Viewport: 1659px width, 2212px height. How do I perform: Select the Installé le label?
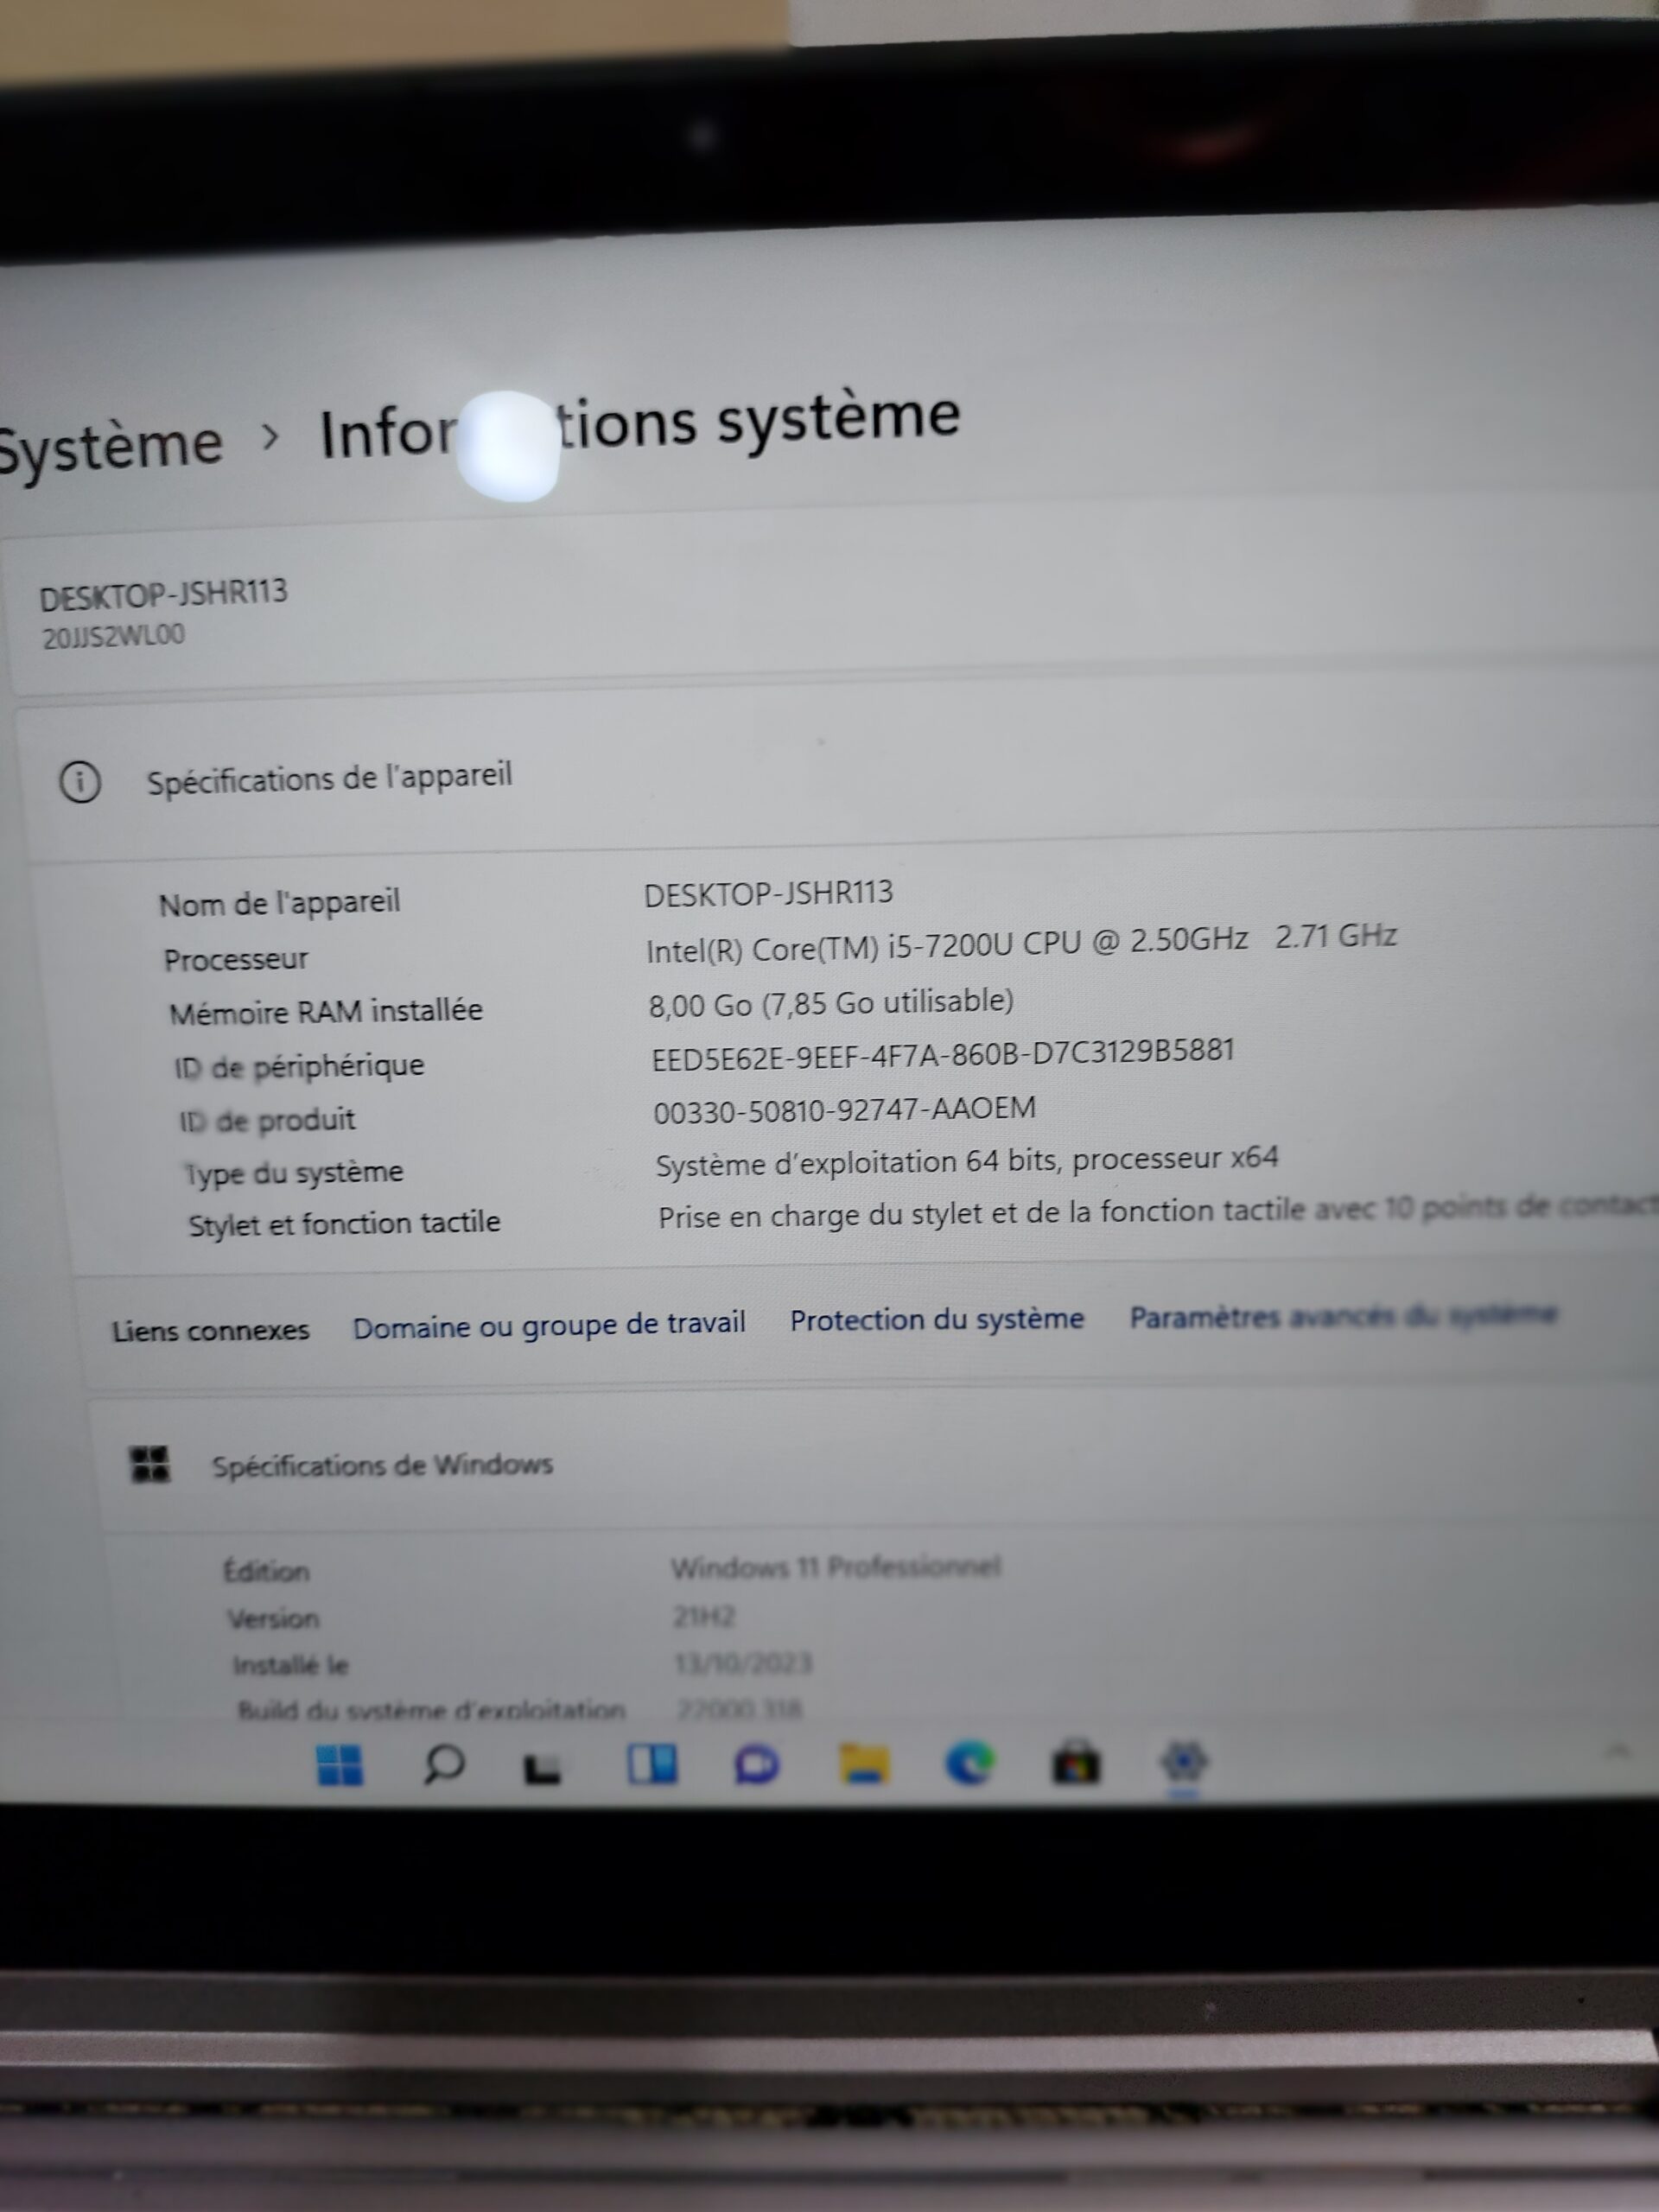pos(290,1665)
